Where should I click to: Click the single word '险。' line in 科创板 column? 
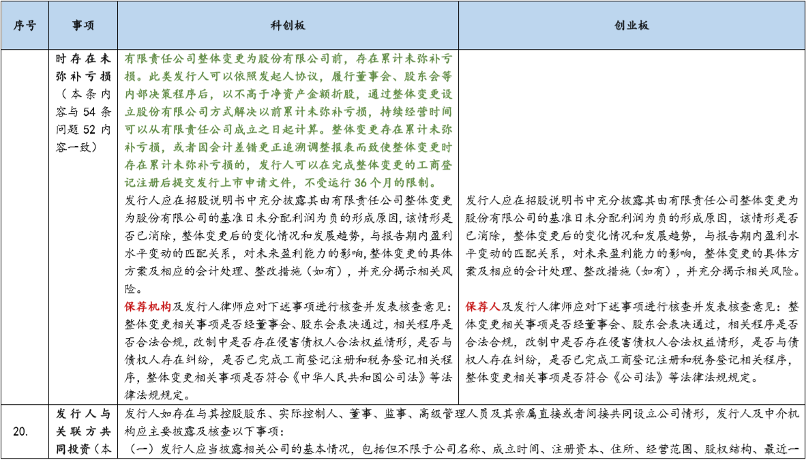pos(134,290)
